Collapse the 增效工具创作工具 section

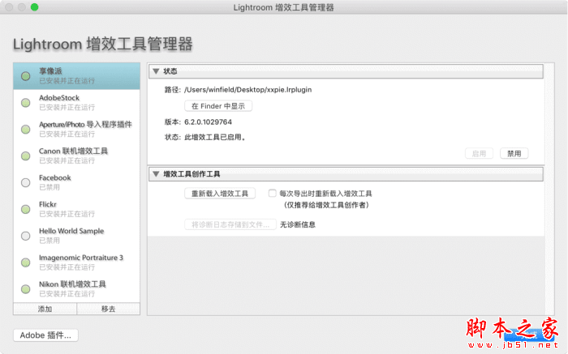click(156, 174)
